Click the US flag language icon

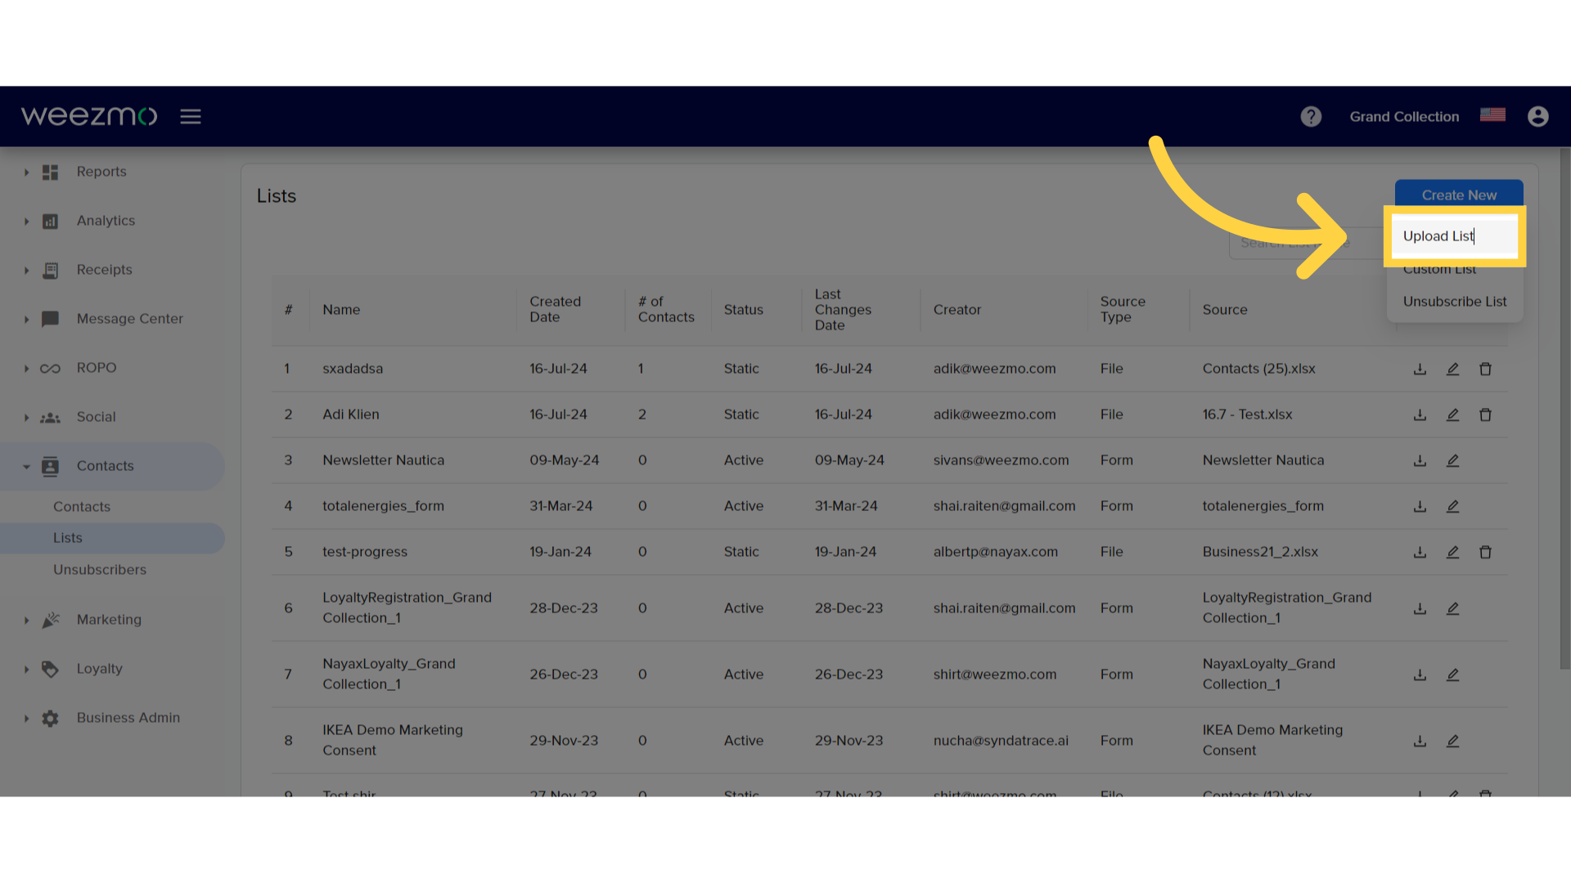[x=1492, y=115]
